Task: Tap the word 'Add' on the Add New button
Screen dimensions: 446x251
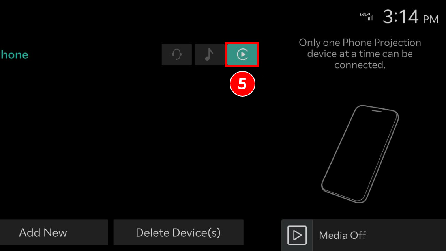Action: tap(30, 233)
